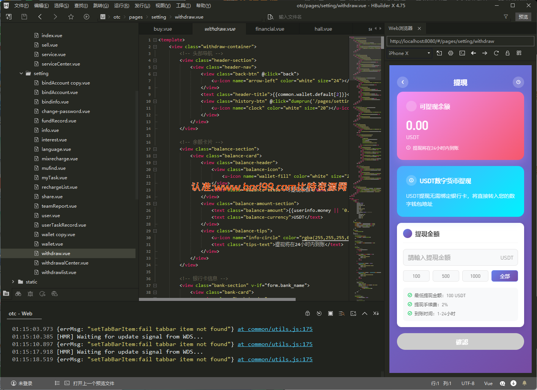This screenshot has height=390, width=537.
Task: Switch to the financial.vue tab
Action: pos(270,29)
